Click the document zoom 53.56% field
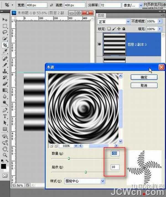 (18, 185)
